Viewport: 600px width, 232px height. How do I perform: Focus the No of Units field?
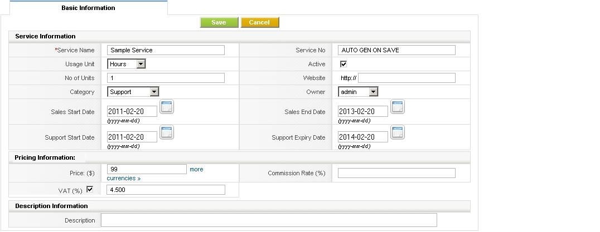coord(166,78)
